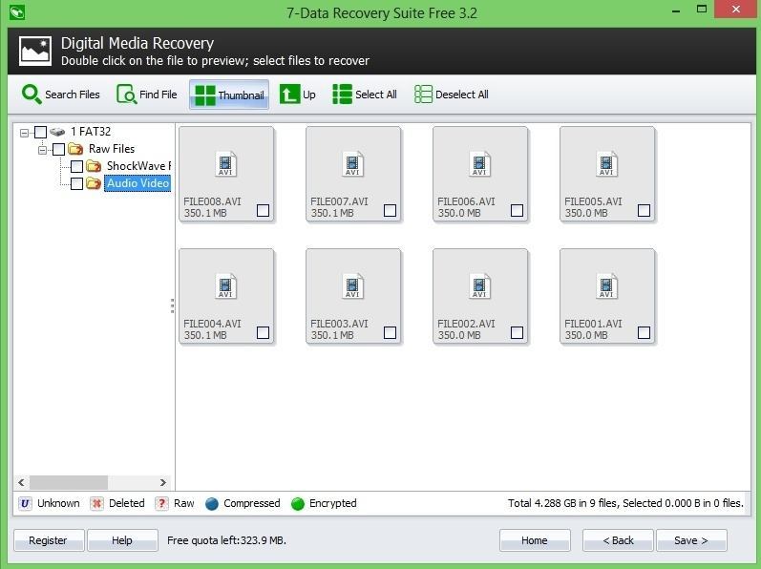Collapse the 1 FAT32 tree node
The image size is (761, 569).
pyautogui.click(x=24, y=133)
